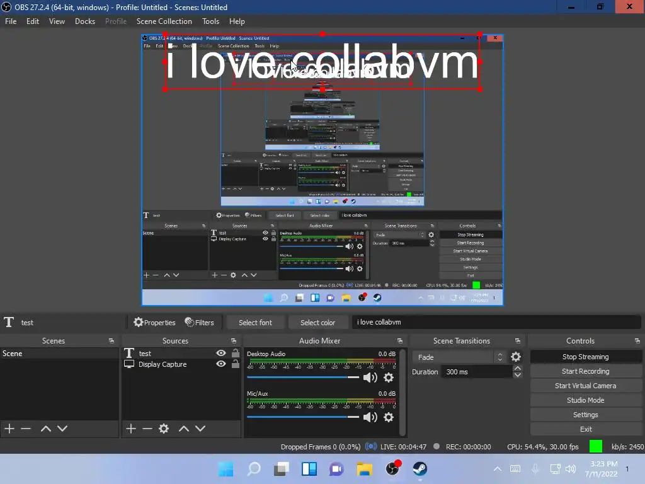Open the View menu
The height and width of the screenshot is (484, 645).
[x=57, y=21]
